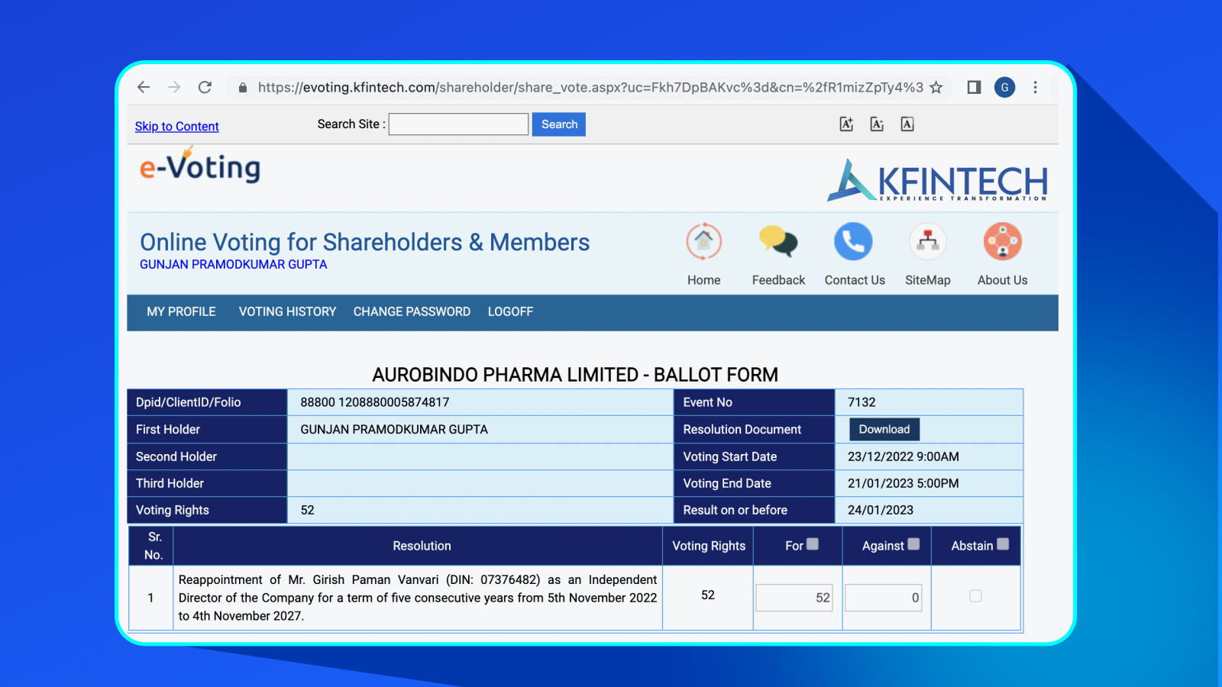Click the Contact Us phone icon
This screenshot has height=687, width=1222.
[853, 242]
